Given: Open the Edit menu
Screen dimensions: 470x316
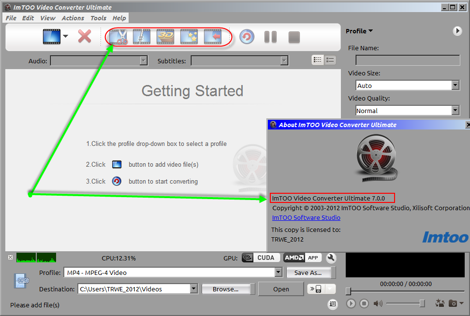Looking at the screenshot, I should point(28,18).
